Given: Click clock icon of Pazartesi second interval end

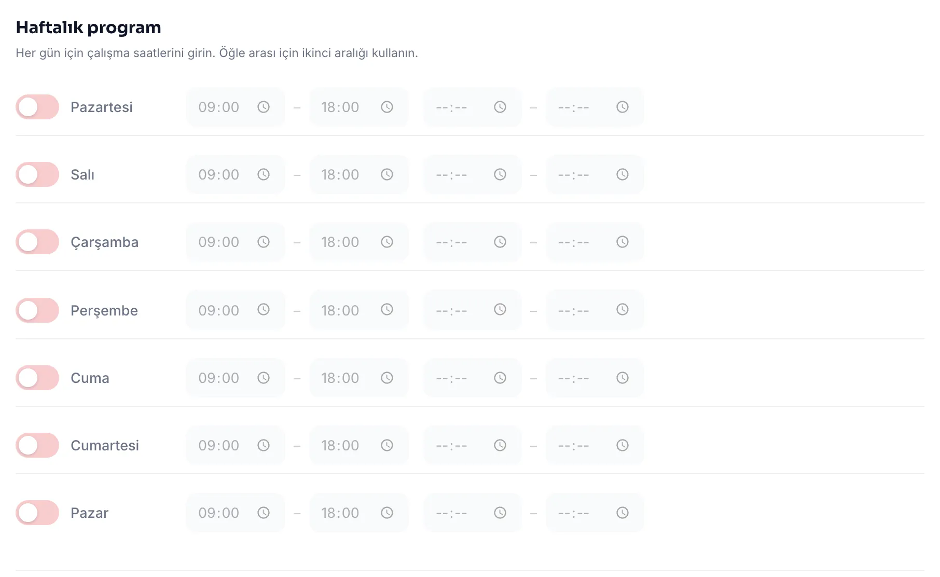Looking at the screenshot, I should pos(623,107).
